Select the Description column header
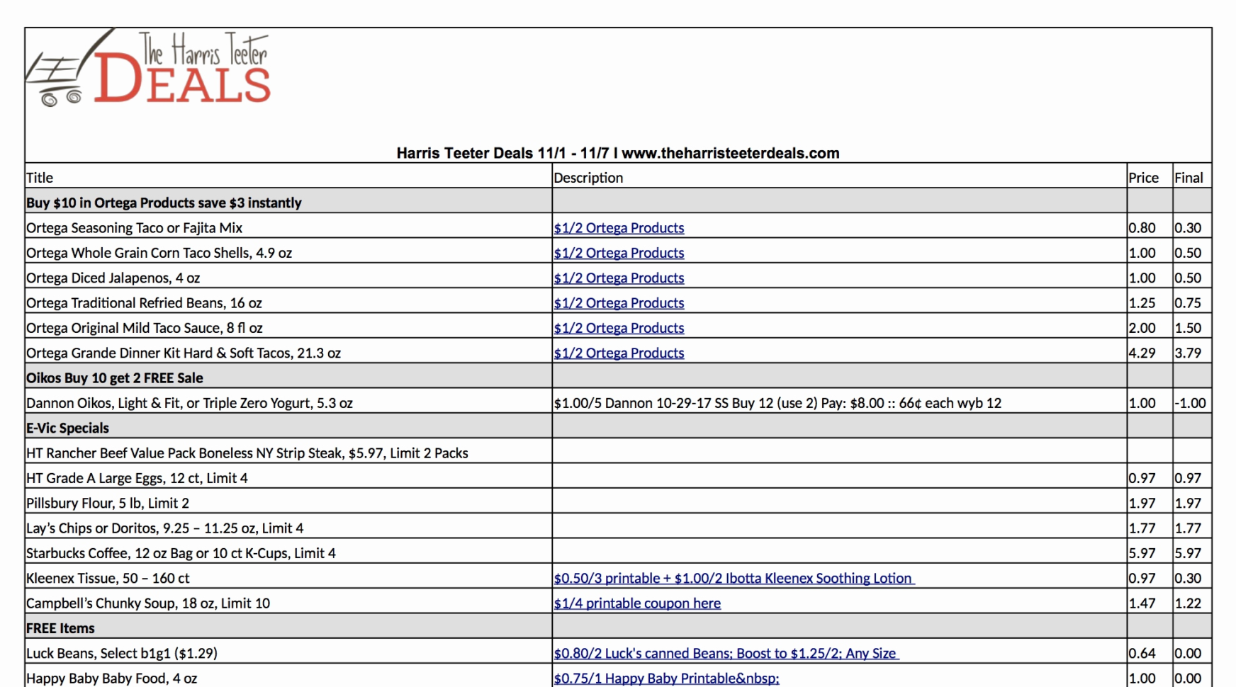The image size is (1236, 687). click(588, 177)
